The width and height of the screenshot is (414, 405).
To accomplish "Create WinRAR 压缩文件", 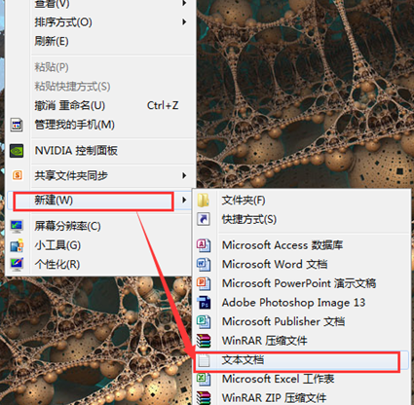I will 265,341.
